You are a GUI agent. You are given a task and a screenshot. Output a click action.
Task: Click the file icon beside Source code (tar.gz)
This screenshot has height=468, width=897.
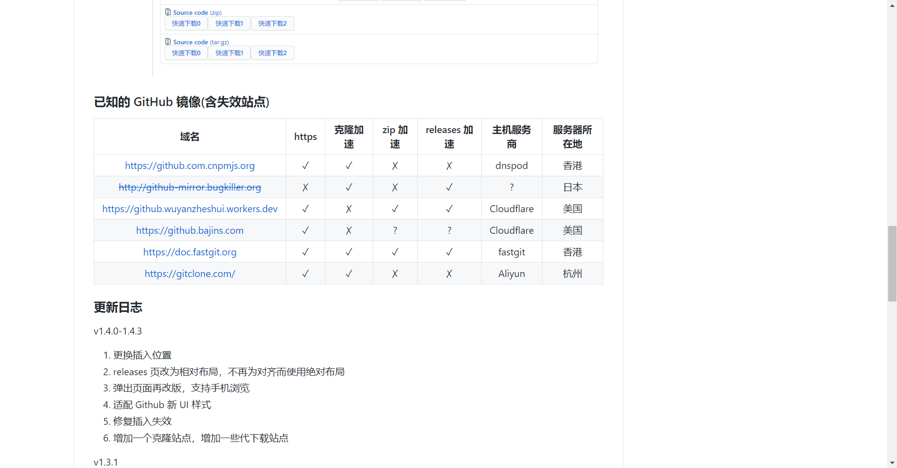(168, 42)
